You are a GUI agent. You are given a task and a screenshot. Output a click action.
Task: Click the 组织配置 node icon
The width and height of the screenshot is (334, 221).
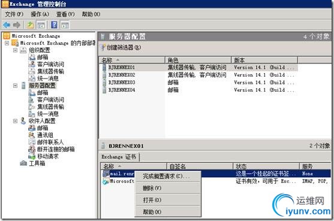coord(23,50)
